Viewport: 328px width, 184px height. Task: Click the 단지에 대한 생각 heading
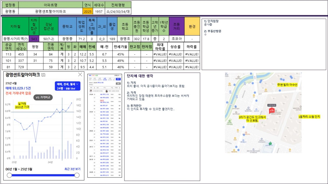(140, 76)
